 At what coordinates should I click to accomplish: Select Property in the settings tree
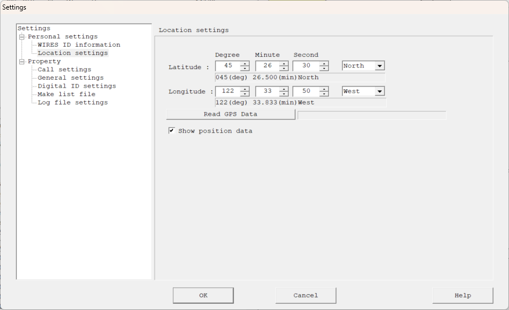click(x=44, y=62)
